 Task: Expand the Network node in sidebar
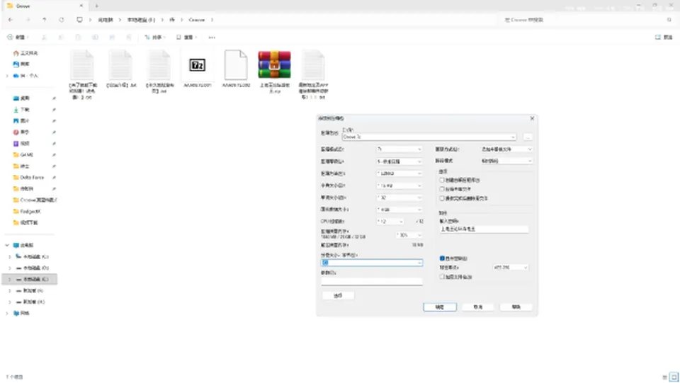[7, 313]
